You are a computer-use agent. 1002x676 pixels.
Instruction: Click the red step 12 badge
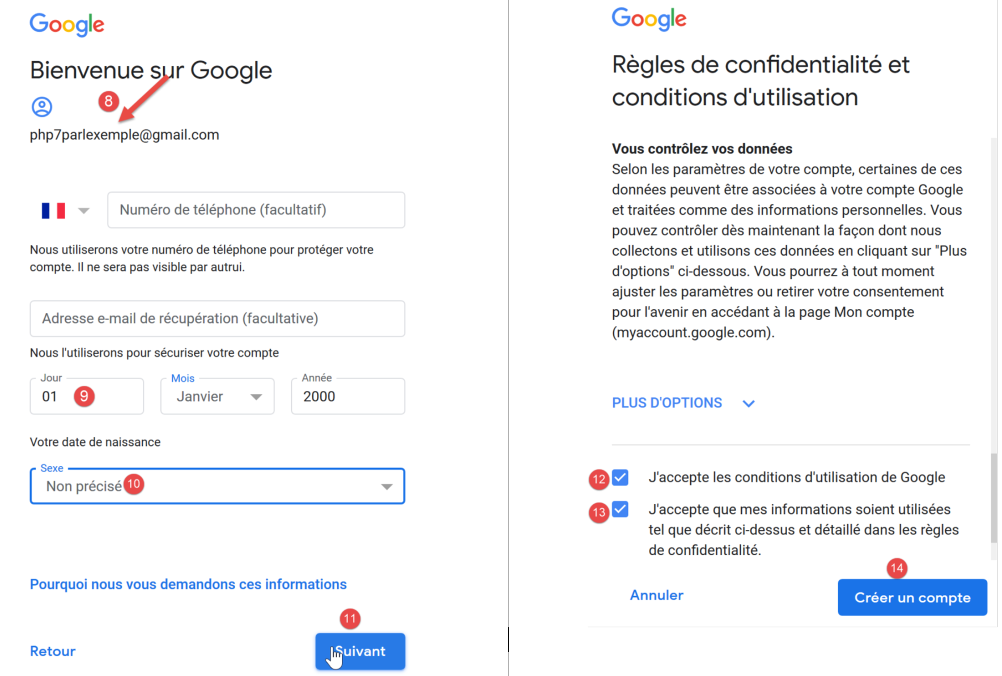click(x=598, y=479)
